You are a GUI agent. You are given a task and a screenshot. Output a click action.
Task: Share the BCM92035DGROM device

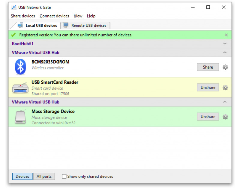click(x=208, y=67)
